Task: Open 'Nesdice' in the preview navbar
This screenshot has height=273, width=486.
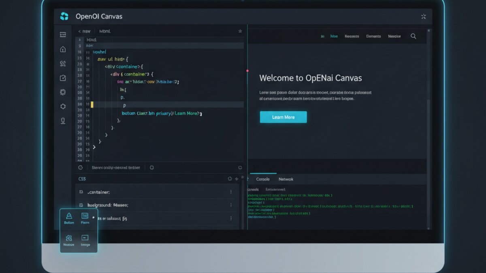Action: pos(394,36)
